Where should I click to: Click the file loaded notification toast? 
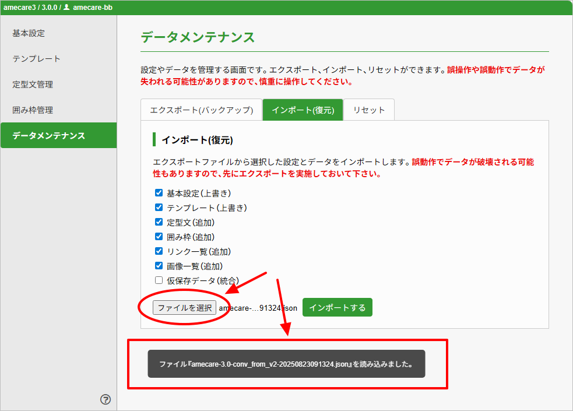point(286,364)
